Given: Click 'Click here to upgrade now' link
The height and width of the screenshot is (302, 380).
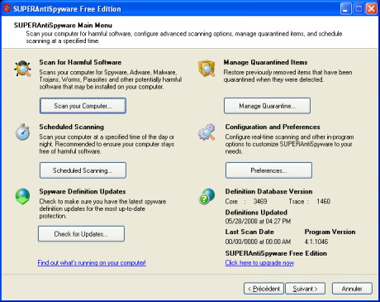Looking at the screenshot, I should 259,262.
